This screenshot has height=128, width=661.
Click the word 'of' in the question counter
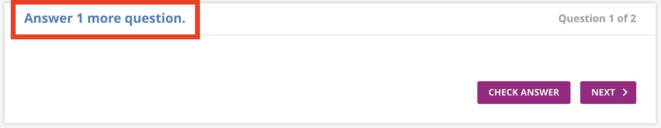pos(623,19)
